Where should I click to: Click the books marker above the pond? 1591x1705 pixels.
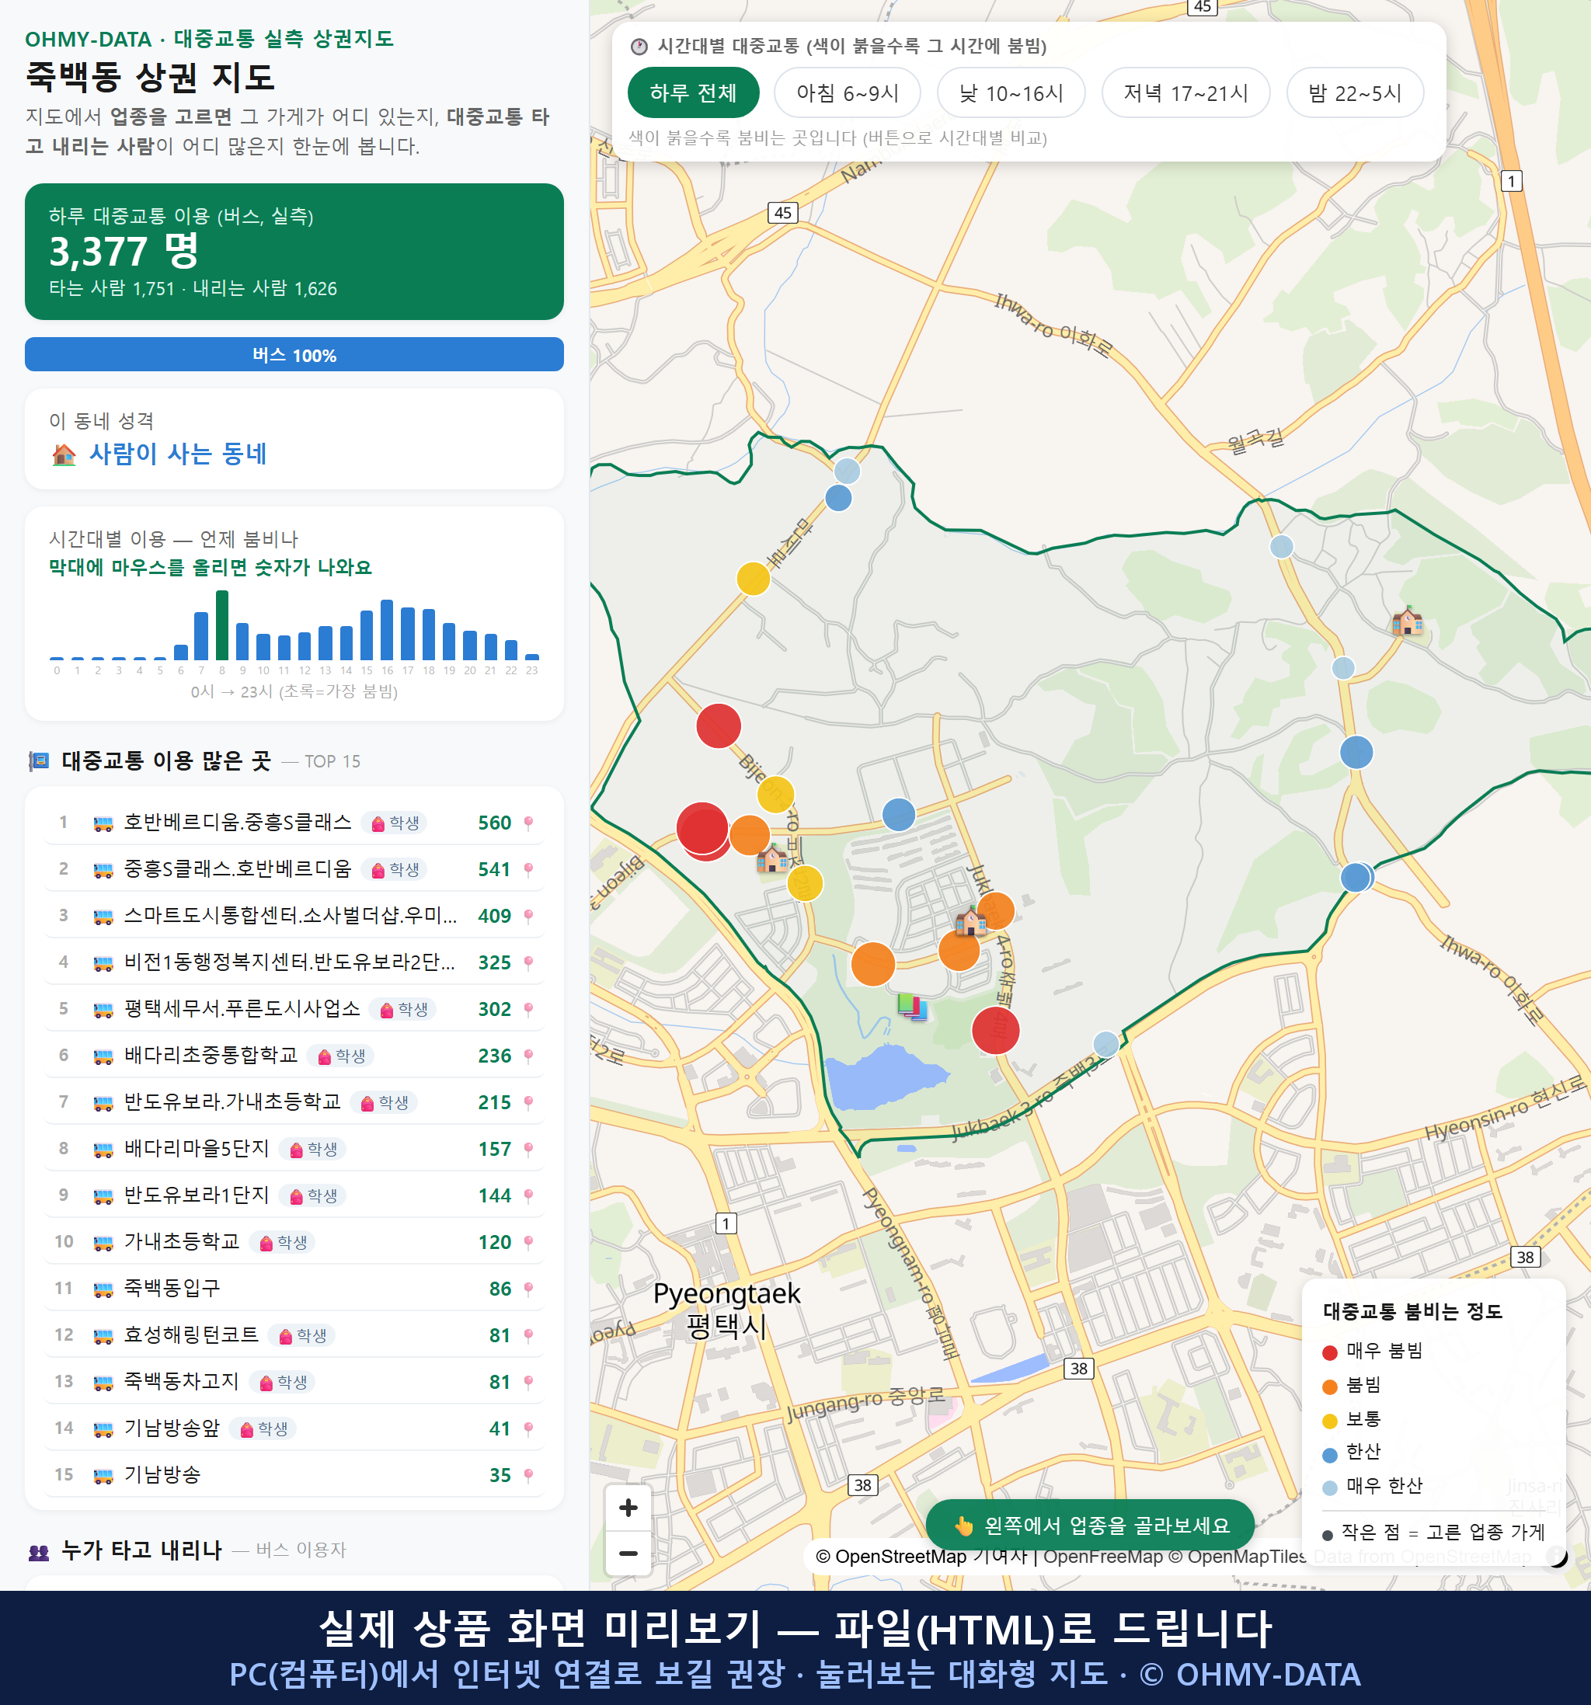[913, 1005]
